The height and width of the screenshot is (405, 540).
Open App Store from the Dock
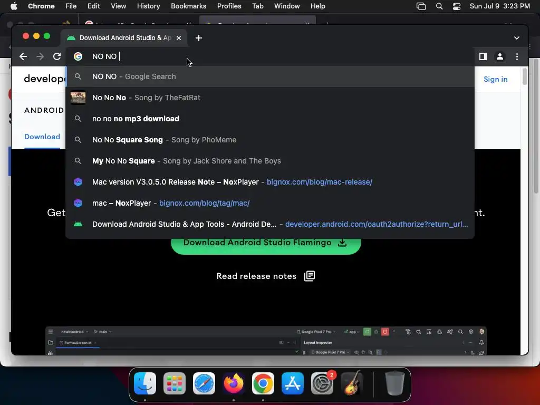point(292,383)
